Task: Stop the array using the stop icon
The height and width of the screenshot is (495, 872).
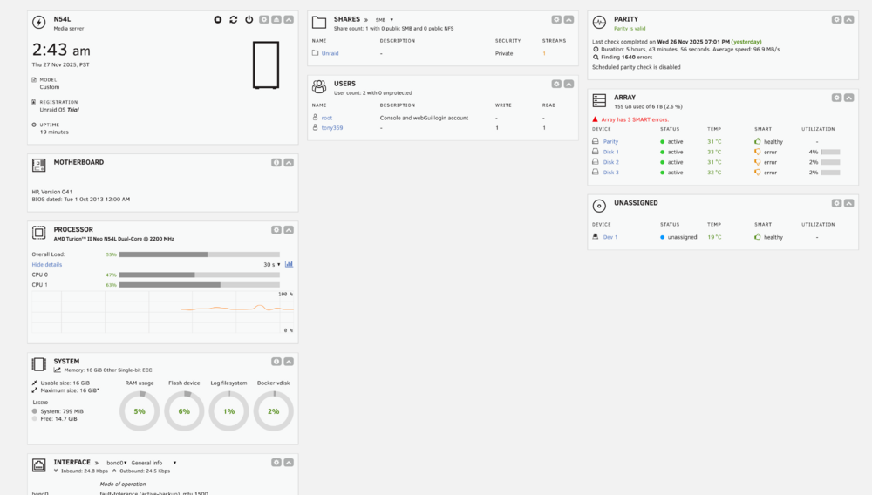Action: pos(217,19)
